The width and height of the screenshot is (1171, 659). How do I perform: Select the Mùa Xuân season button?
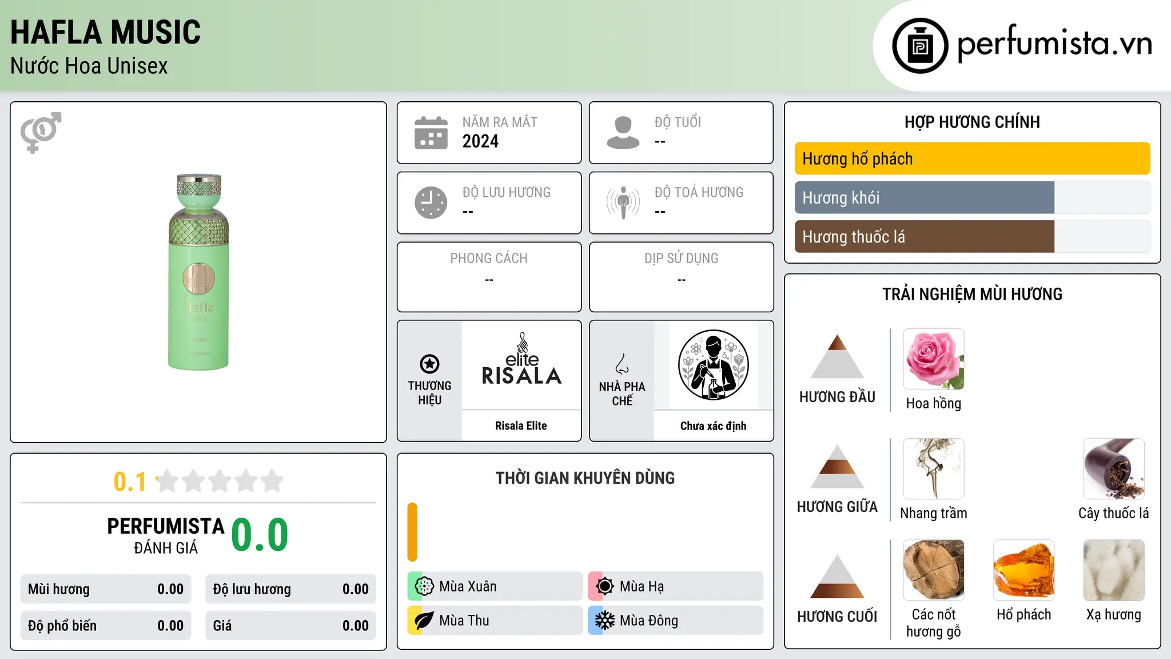(495, 586)
